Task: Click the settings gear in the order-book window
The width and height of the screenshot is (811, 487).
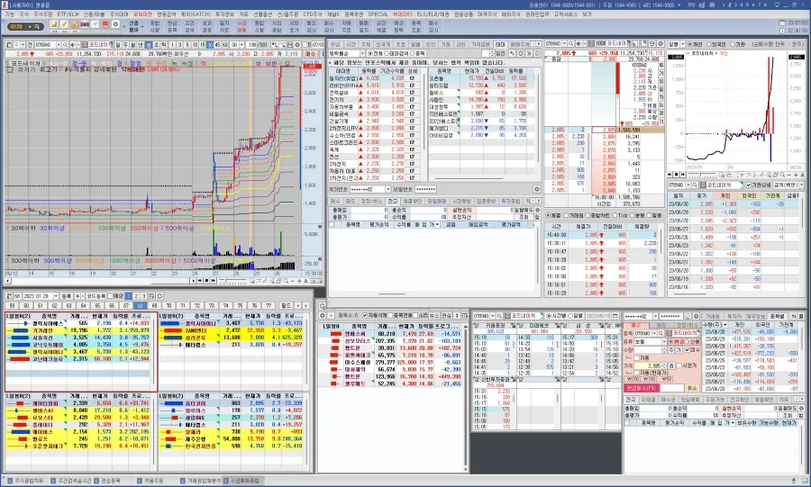Action: point(660,44)
